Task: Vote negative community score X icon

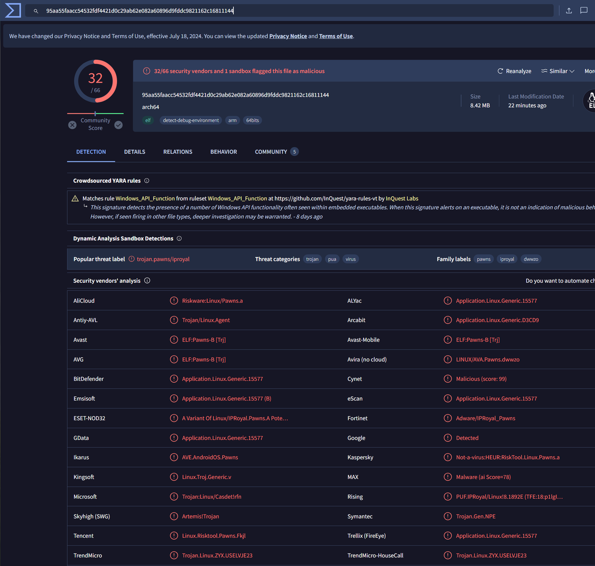Action: pyautogui.click(x=72, y=125)
